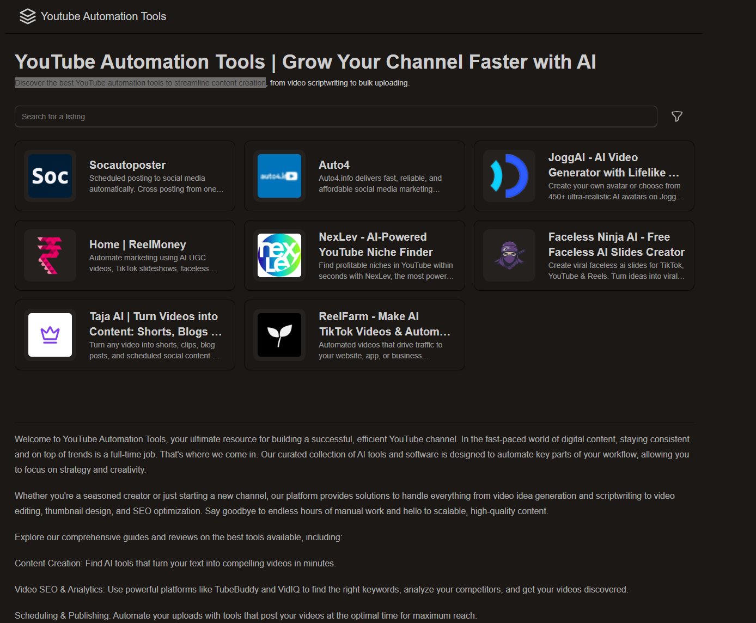Click the Home | ReelMoney heading

(137, 244)
